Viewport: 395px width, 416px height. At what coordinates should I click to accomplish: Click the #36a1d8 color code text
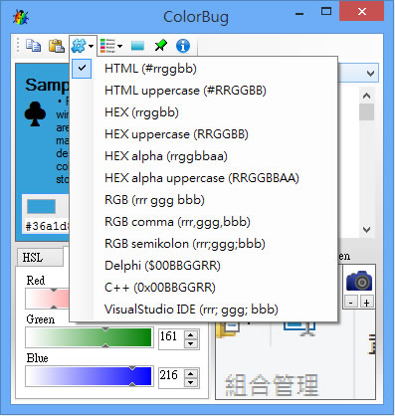coord(48,226)
